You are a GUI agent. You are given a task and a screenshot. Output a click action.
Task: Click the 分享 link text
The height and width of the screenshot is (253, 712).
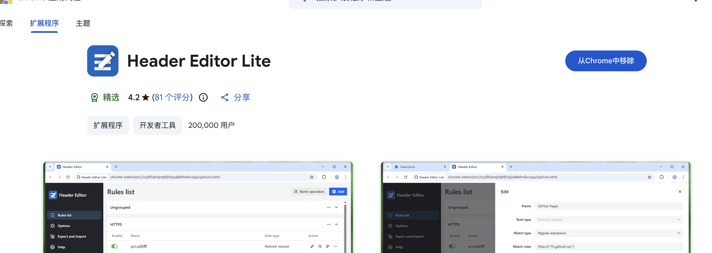tap(241, 97)
